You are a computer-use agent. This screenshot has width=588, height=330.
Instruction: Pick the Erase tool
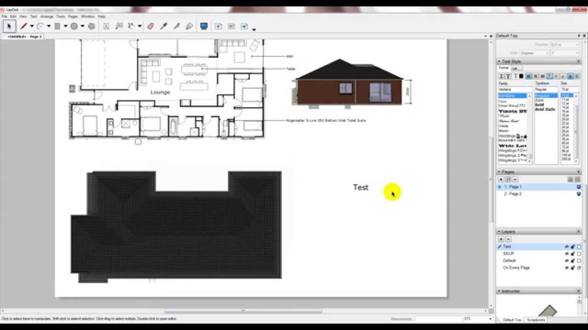151,26
